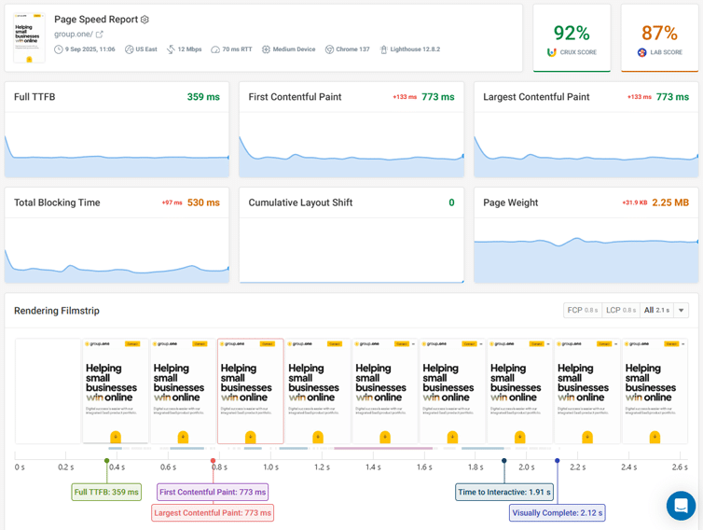Select the FCP 0.8 s filmstrip option
The width and height of the screenshot is (703, 530).
[x=583, y=310]
